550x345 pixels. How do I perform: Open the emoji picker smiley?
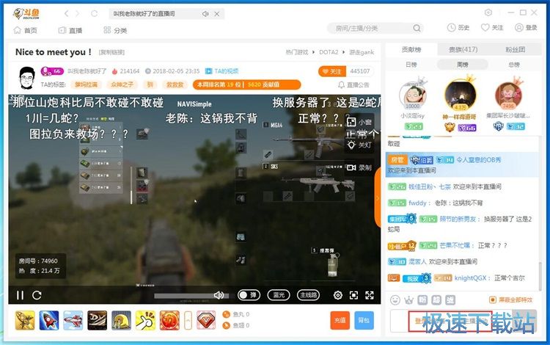click(x=395, y=299)
